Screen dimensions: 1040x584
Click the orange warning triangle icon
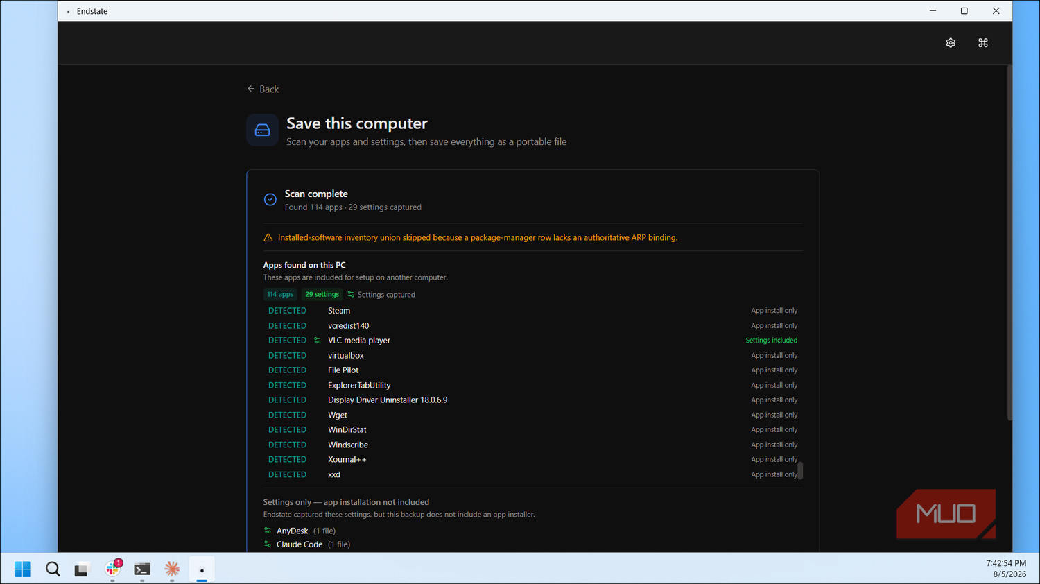pyautogui.click(x=268, y=238)
